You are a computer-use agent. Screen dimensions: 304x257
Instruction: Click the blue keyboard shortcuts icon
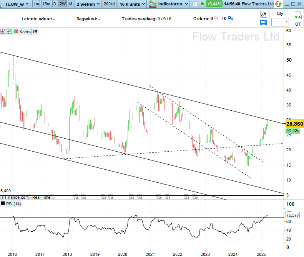point(264,23)
